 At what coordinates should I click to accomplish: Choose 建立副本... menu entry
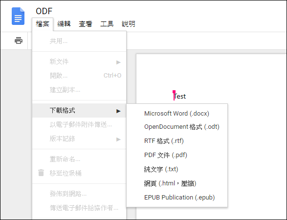(x=79, y=90)
